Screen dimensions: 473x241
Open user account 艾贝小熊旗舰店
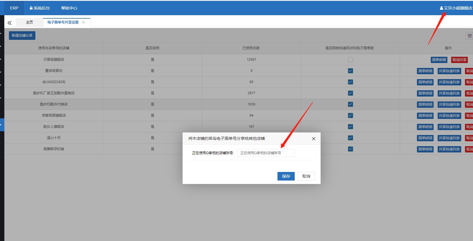(456, 8)
